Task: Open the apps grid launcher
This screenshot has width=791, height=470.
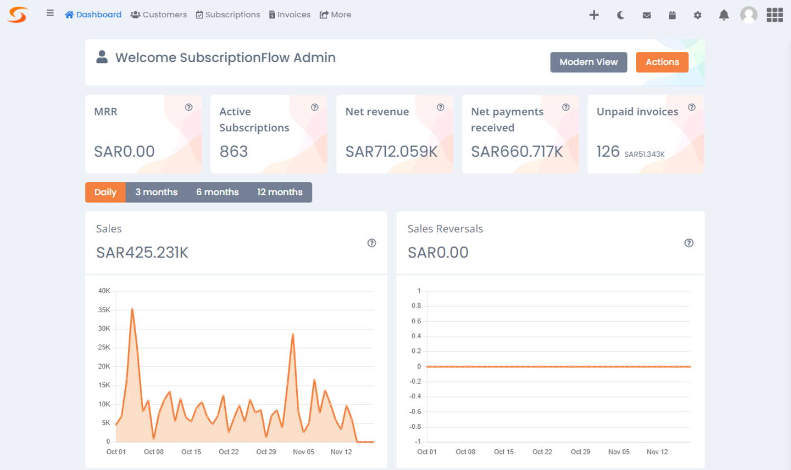Action: (775, 15)
